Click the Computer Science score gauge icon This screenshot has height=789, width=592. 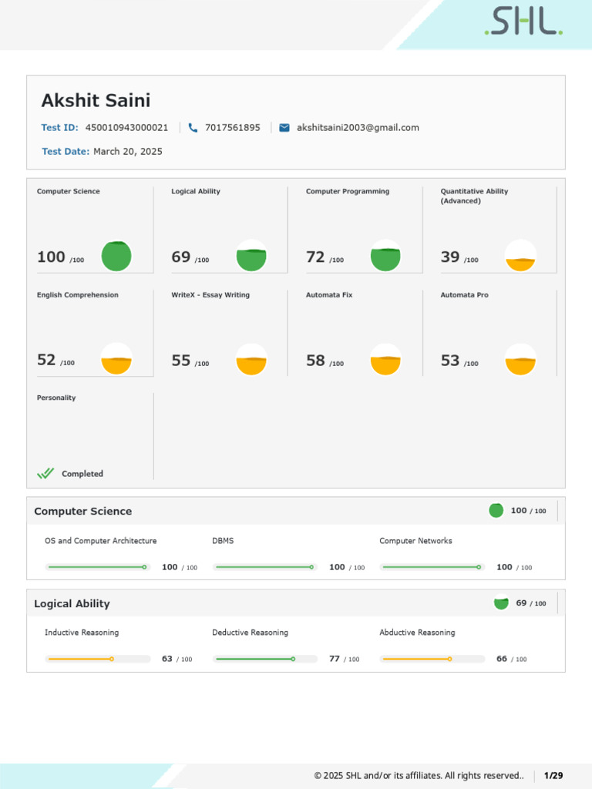[116, 256]
